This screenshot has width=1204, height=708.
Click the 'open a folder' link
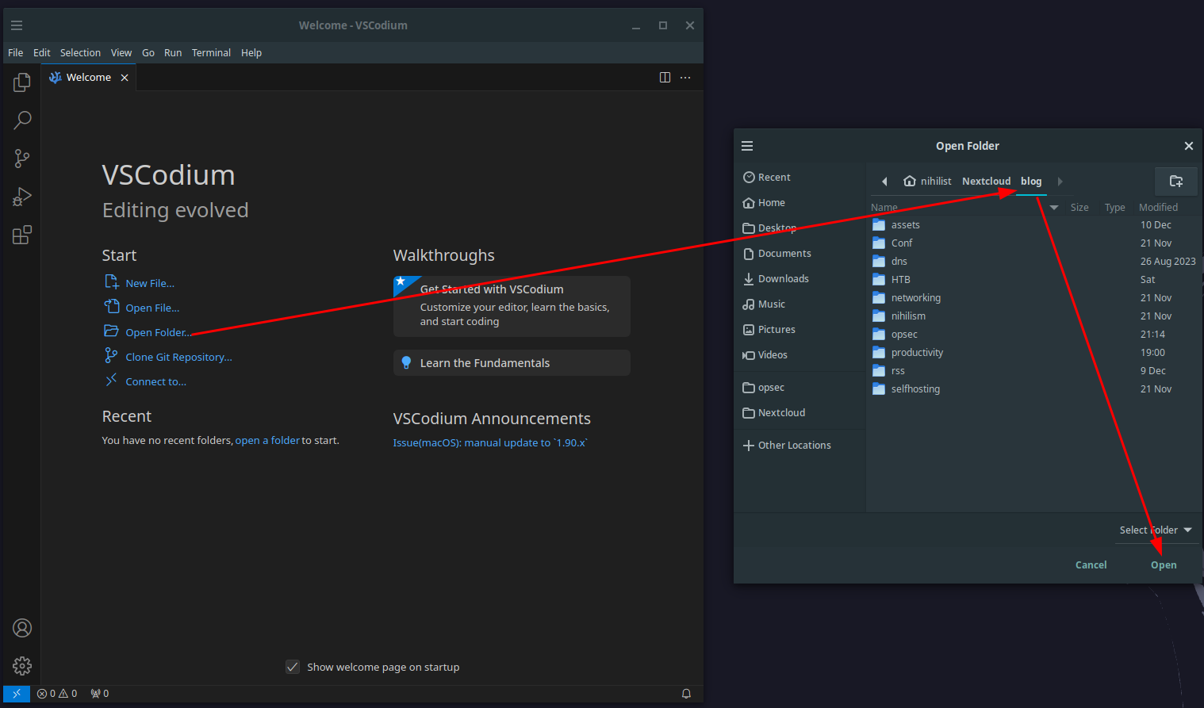(267, 440)
